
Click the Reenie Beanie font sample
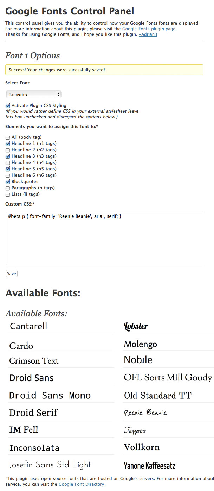[x=145, y=413]
